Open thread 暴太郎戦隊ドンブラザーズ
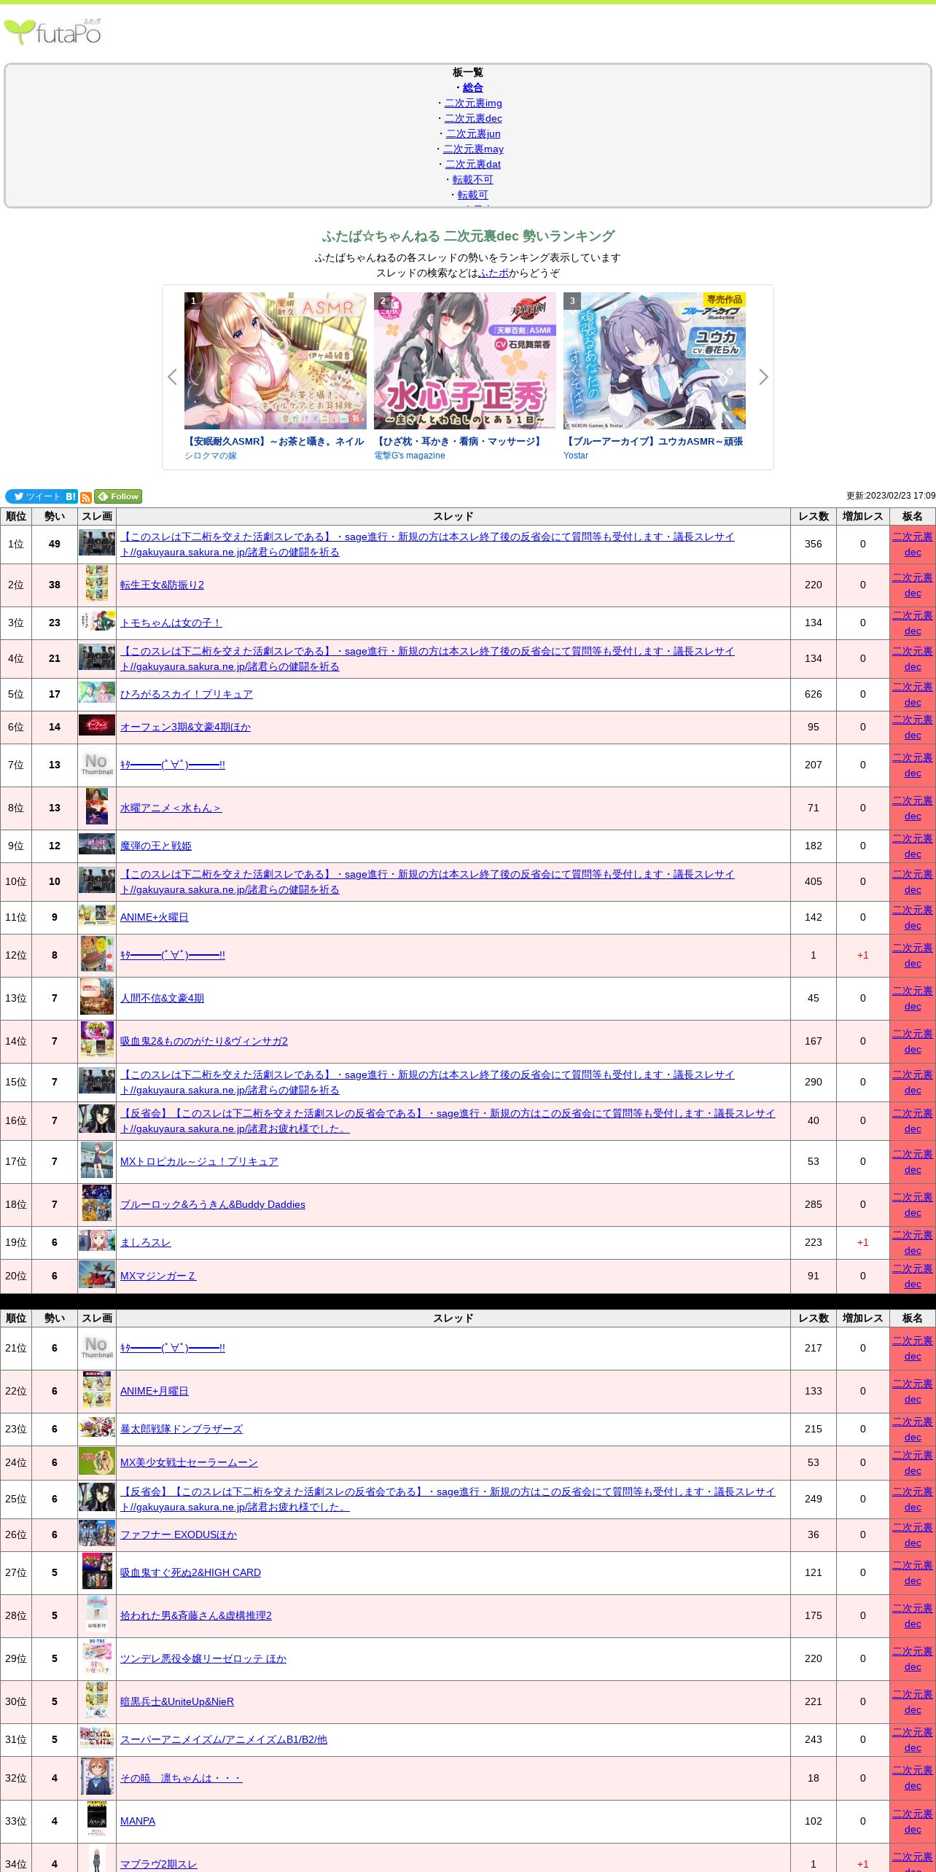Screen dimensions: 936x1872 coord(182,1429)
